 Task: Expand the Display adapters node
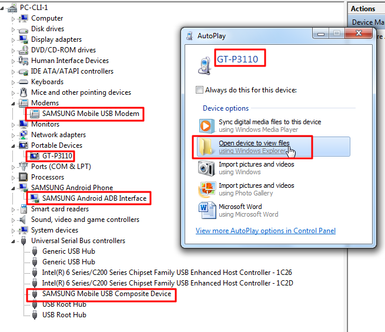pyautogui.click(x=13, y=40)
